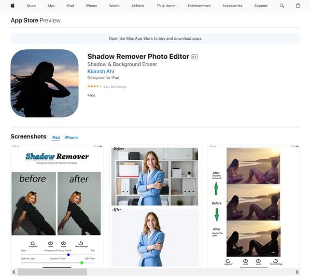Viewport: 311px width, 279px height.
Task: Open third screenshot of beach sunset couple
Action: coord(253,206)
